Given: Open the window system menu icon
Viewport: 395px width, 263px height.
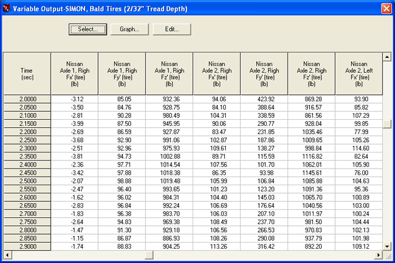Looking at the screenshot, I should (x=8, y=7).
